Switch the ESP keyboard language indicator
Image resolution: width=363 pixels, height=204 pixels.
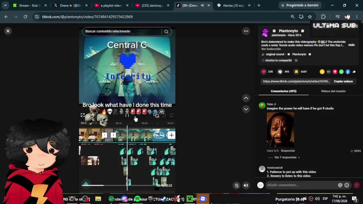coord(325,199)
